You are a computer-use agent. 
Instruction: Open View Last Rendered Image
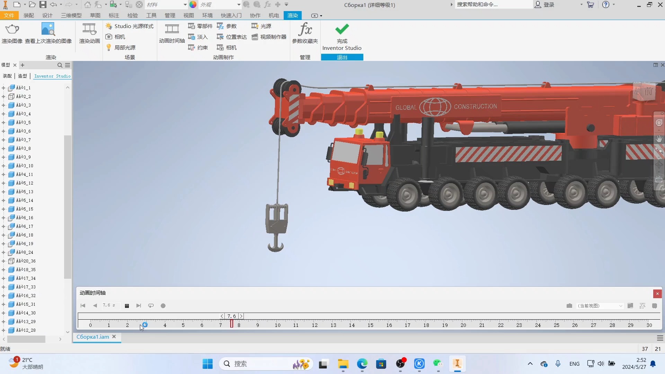tap(48, 30)
